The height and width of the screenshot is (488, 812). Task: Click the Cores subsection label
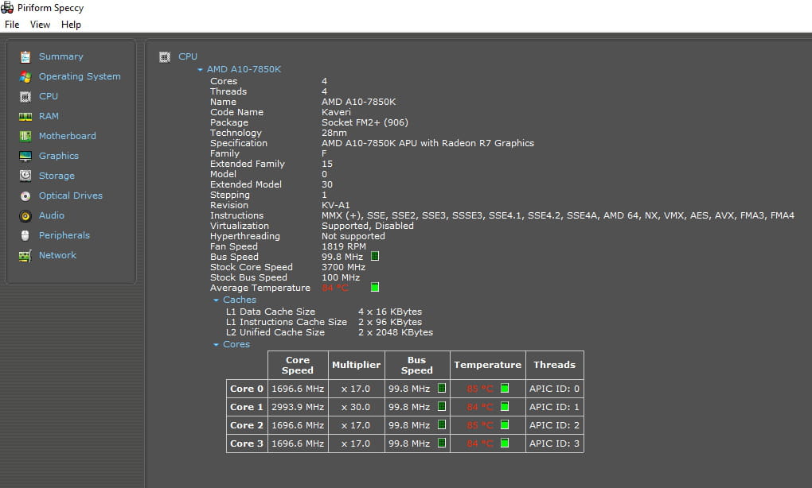tap(236, 344)
